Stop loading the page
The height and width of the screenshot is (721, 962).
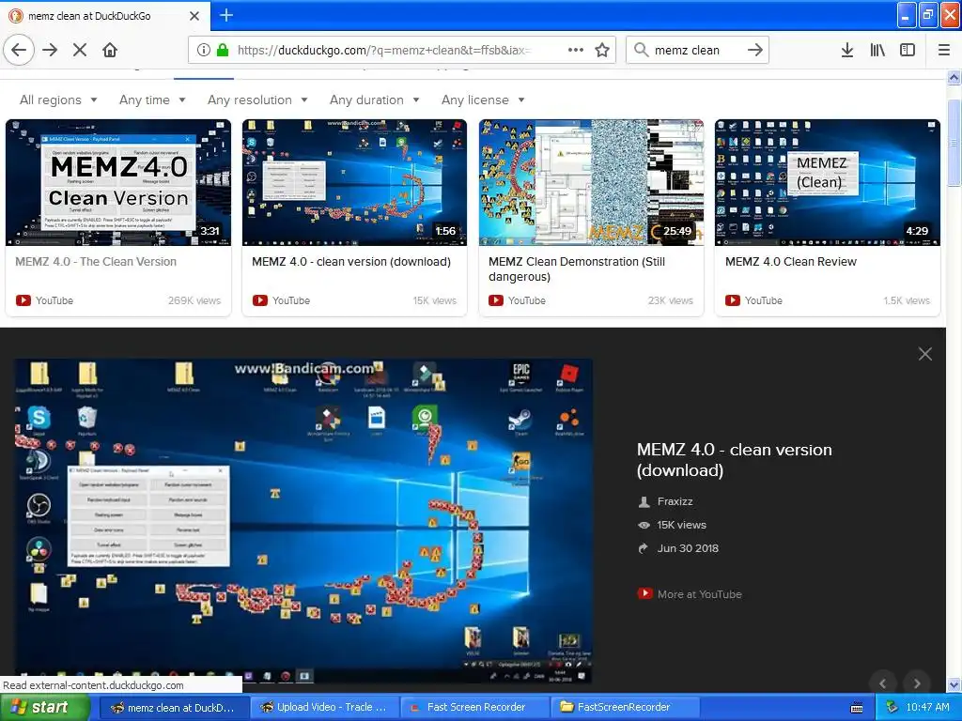80,50
